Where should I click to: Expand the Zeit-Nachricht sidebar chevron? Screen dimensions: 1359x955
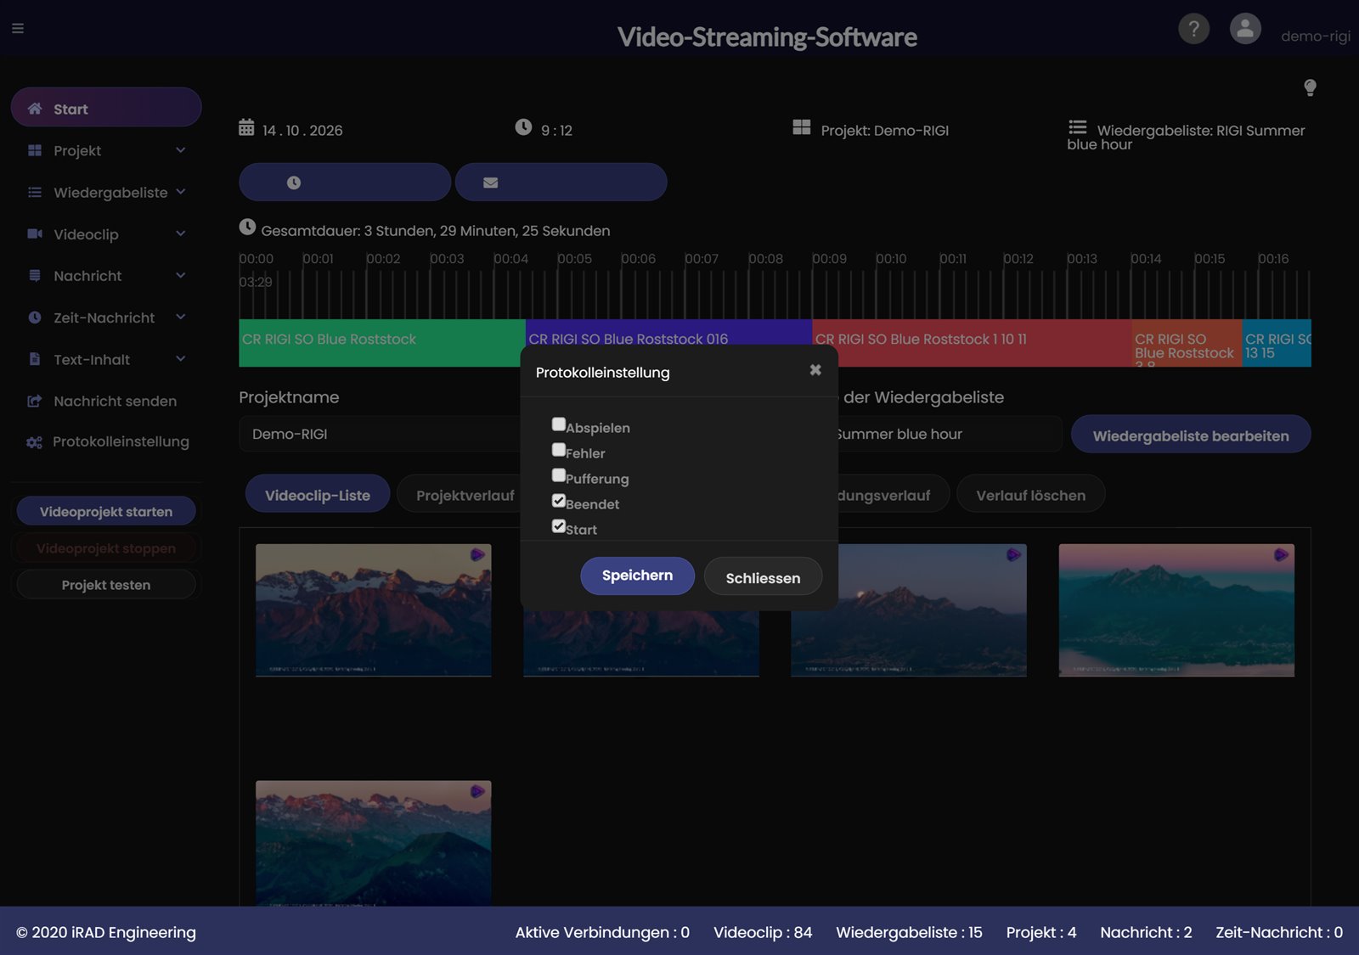tap(181, 317)
